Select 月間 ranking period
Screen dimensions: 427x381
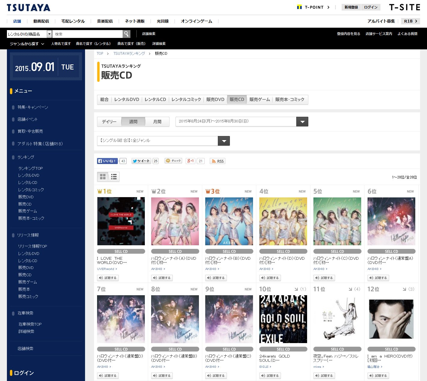(157, 122)
